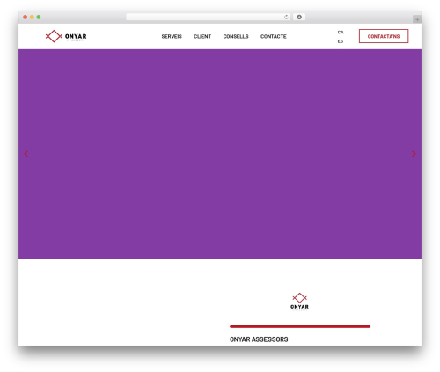Image resolution: width=440 pixels, height=372 pixels.
Task: Click the round icon beside the address bar
Action: click(x=299, y=17)
